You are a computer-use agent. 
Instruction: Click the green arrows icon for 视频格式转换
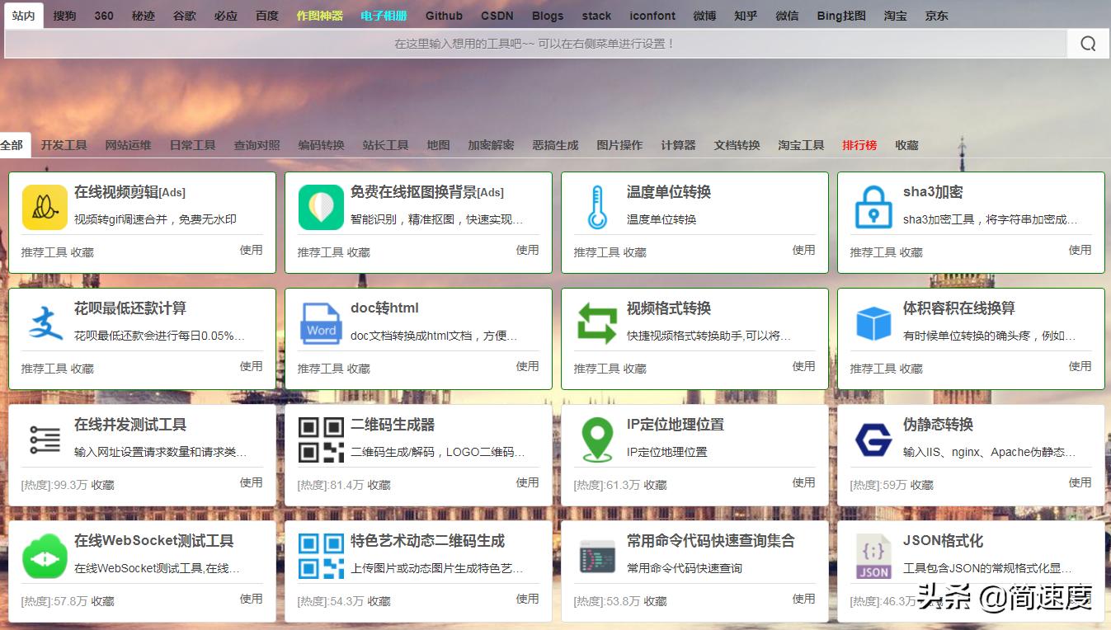click(x=596, y=324)
